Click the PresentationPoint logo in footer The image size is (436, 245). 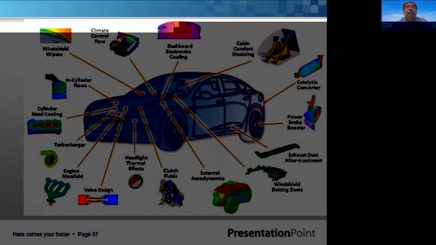pos(271,233)
